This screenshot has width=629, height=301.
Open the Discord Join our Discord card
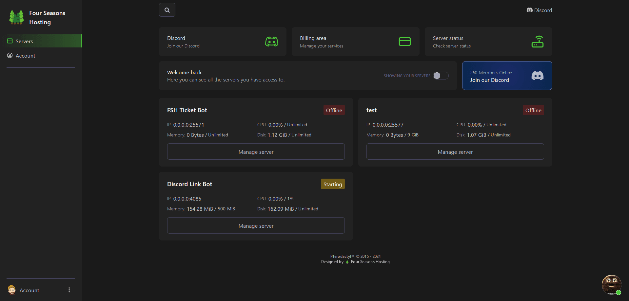click(223, 42)
